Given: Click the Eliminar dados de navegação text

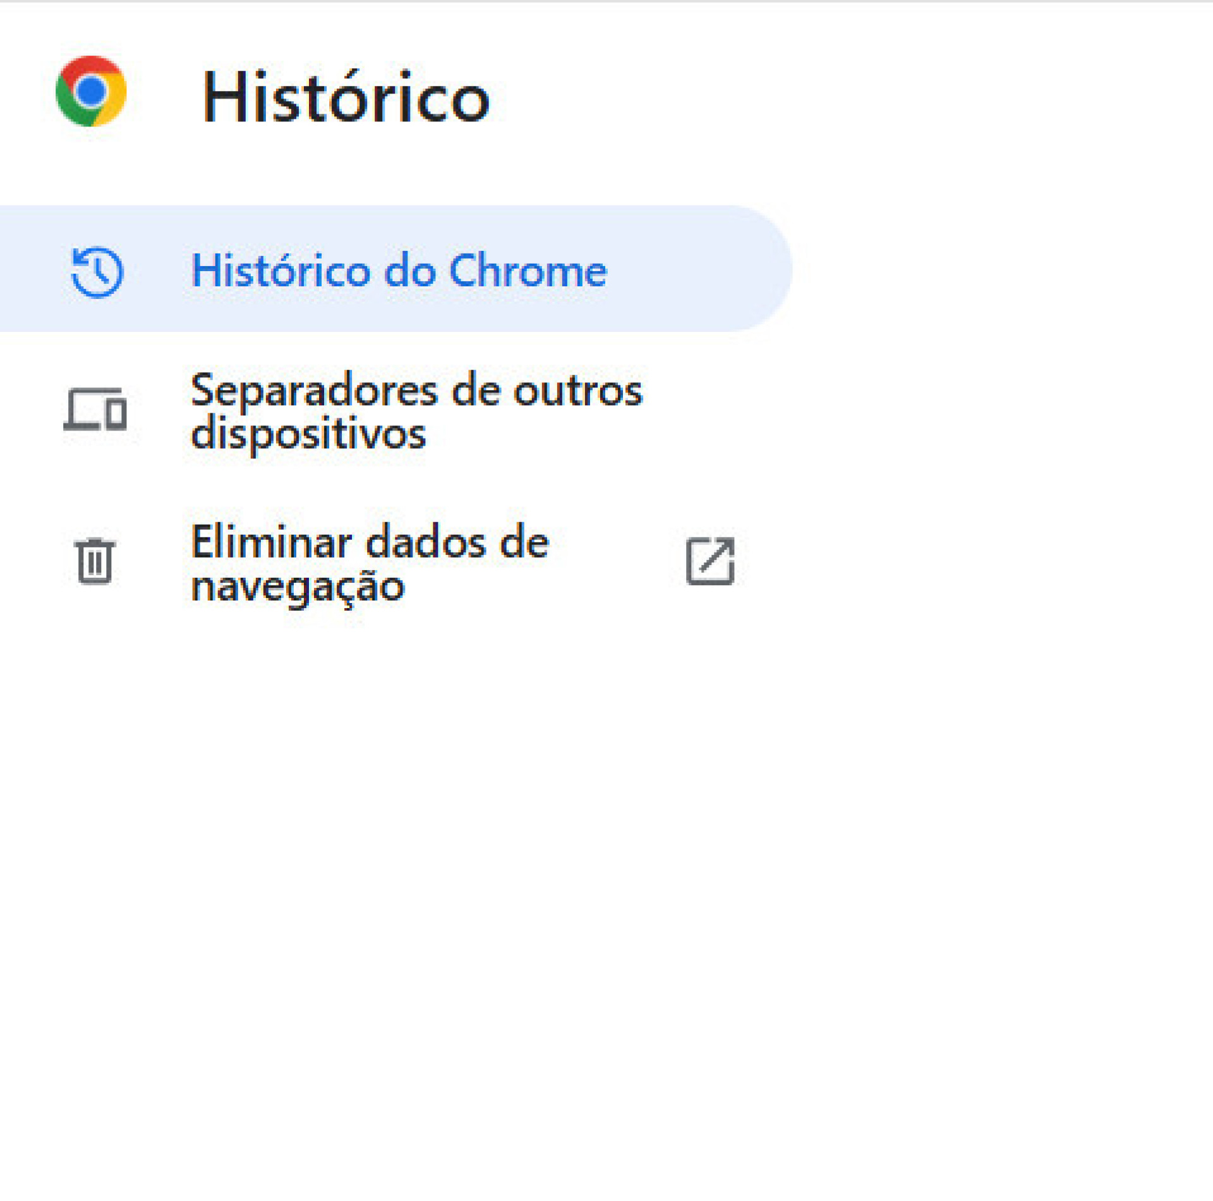Looking at the screenshot, I should tap(370, 563).
